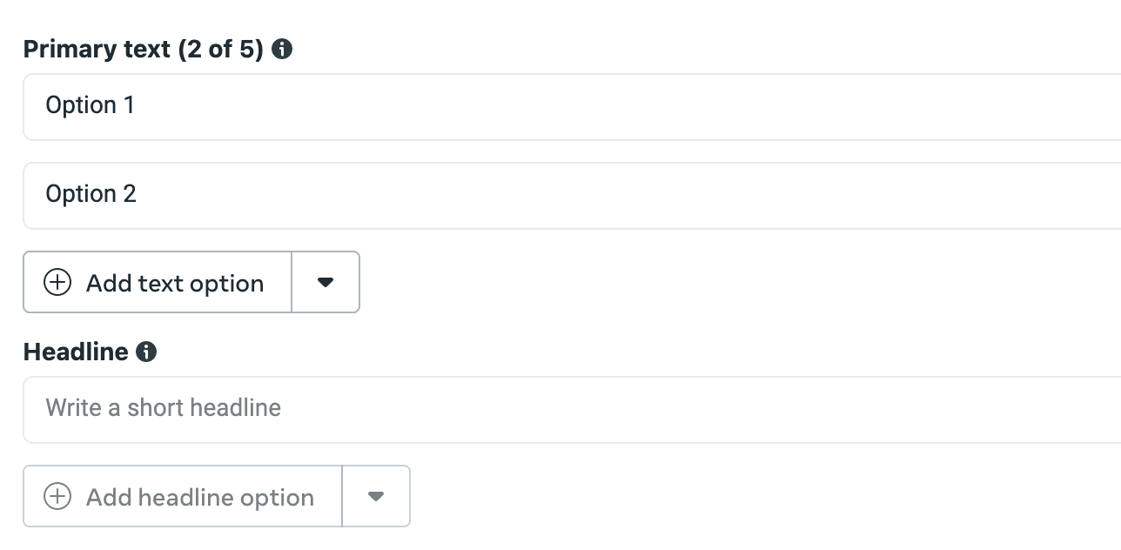Click the plus circle in Add headline option
The height and width of the screenshot is (550, 1121).
(x=57, y=497)
